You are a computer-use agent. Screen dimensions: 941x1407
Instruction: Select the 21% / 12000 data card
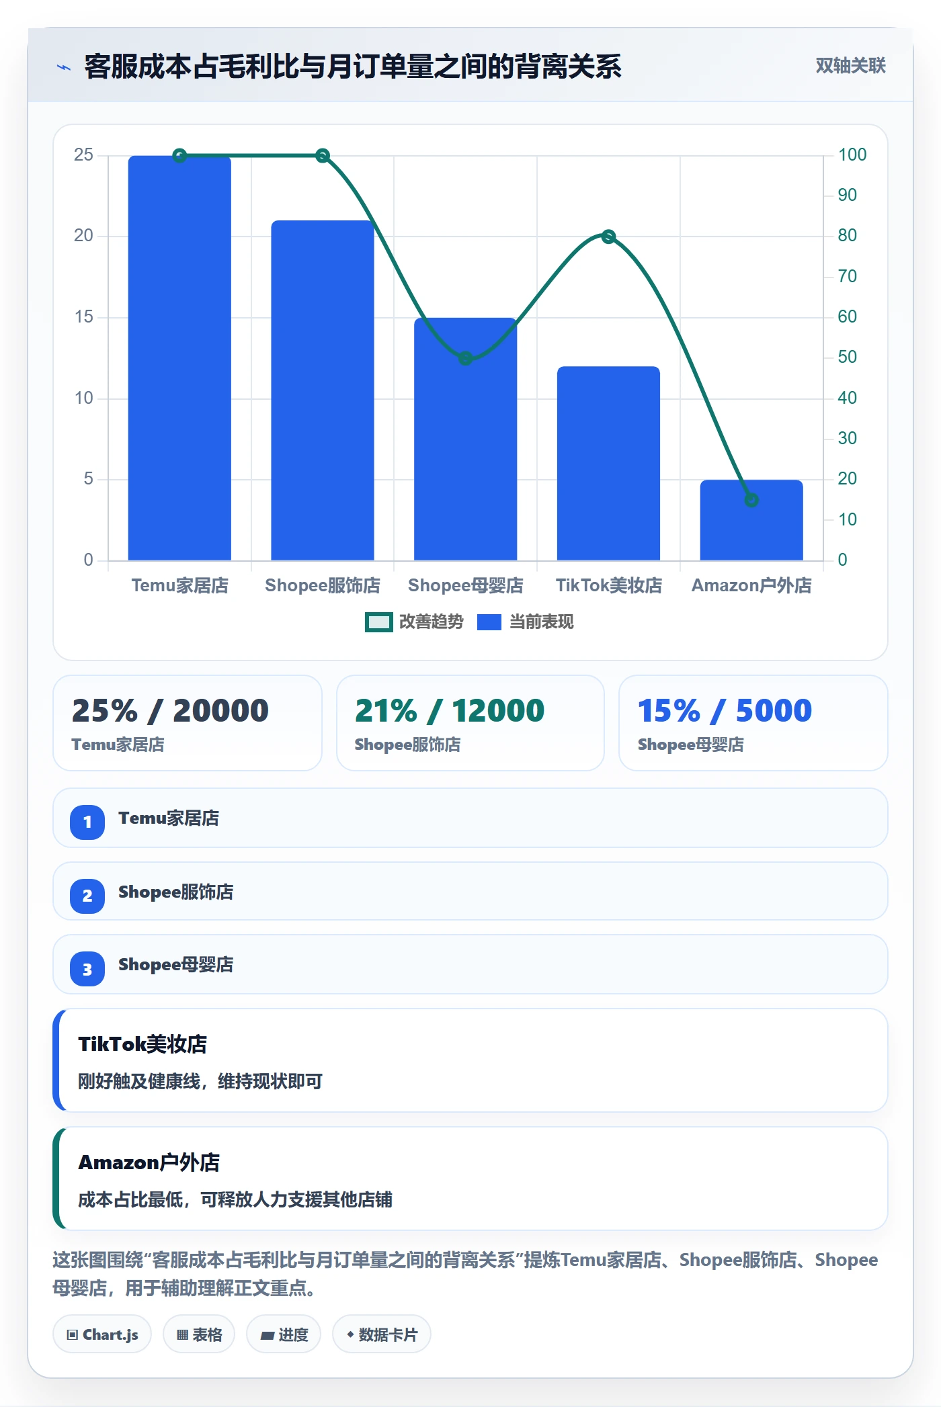(470, 723)
